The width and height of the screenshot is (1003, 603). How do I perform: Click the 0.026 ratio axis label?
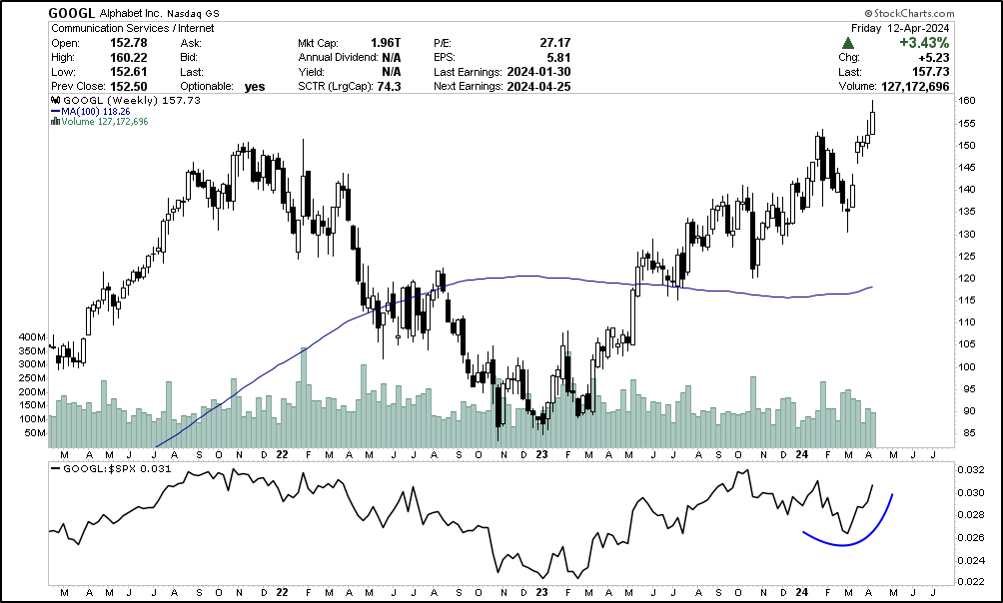click(x=969, y=538)
